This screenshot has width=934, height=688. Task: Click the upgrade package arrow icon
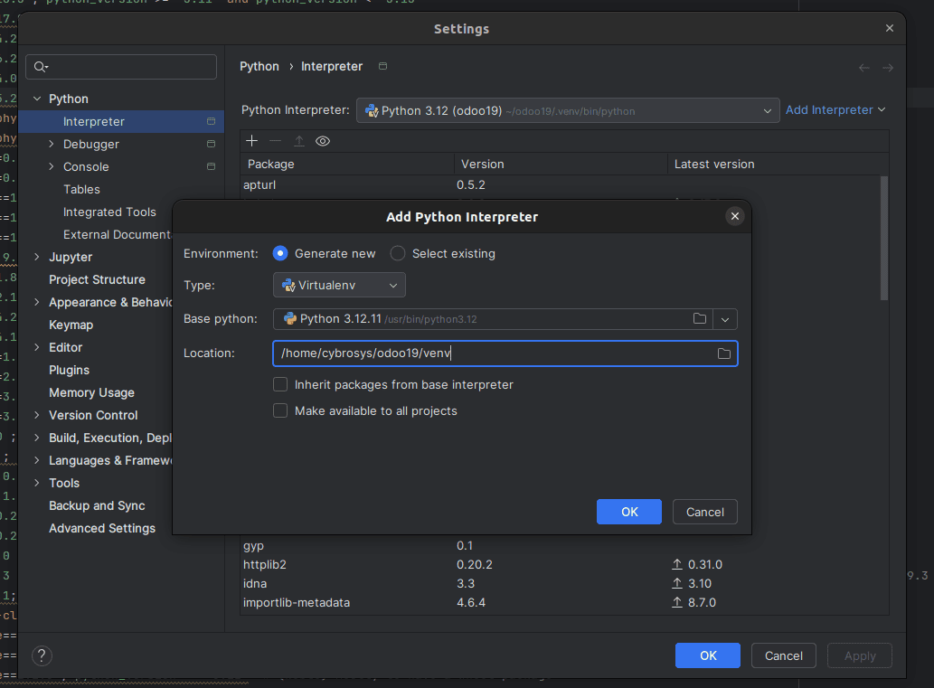tap(299, 140)
